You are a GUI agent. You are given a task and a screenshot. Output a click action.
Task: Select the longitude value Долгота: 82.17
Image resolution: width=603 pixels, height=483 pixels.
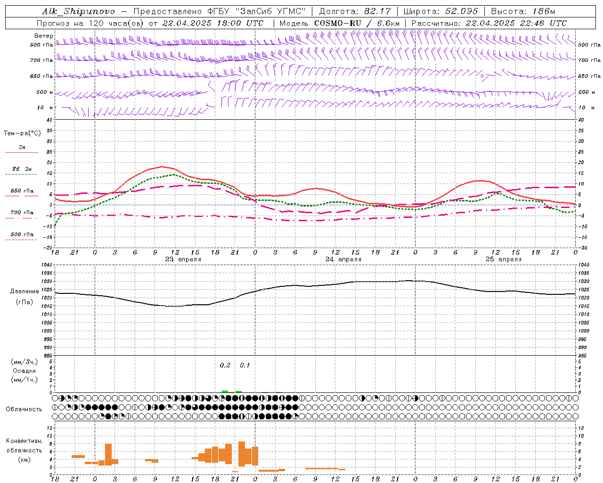tap(355, 11)
